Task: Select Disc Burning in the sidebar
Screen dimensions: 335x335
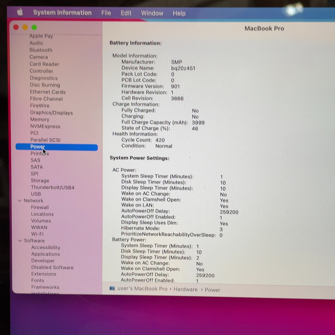Action: (45, 85)
